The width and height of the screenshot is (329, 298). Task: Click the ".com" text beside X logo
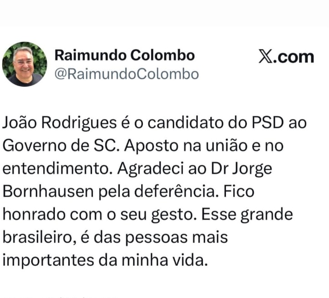296,57
